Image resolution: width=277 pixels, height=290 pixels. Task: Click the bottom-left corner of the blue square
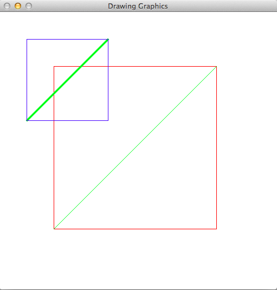(27, 120)
